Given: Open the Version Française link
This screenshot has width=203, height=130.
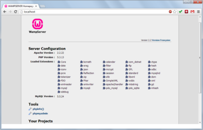Looking at the screenshot, I should click(x=161, y=40).
